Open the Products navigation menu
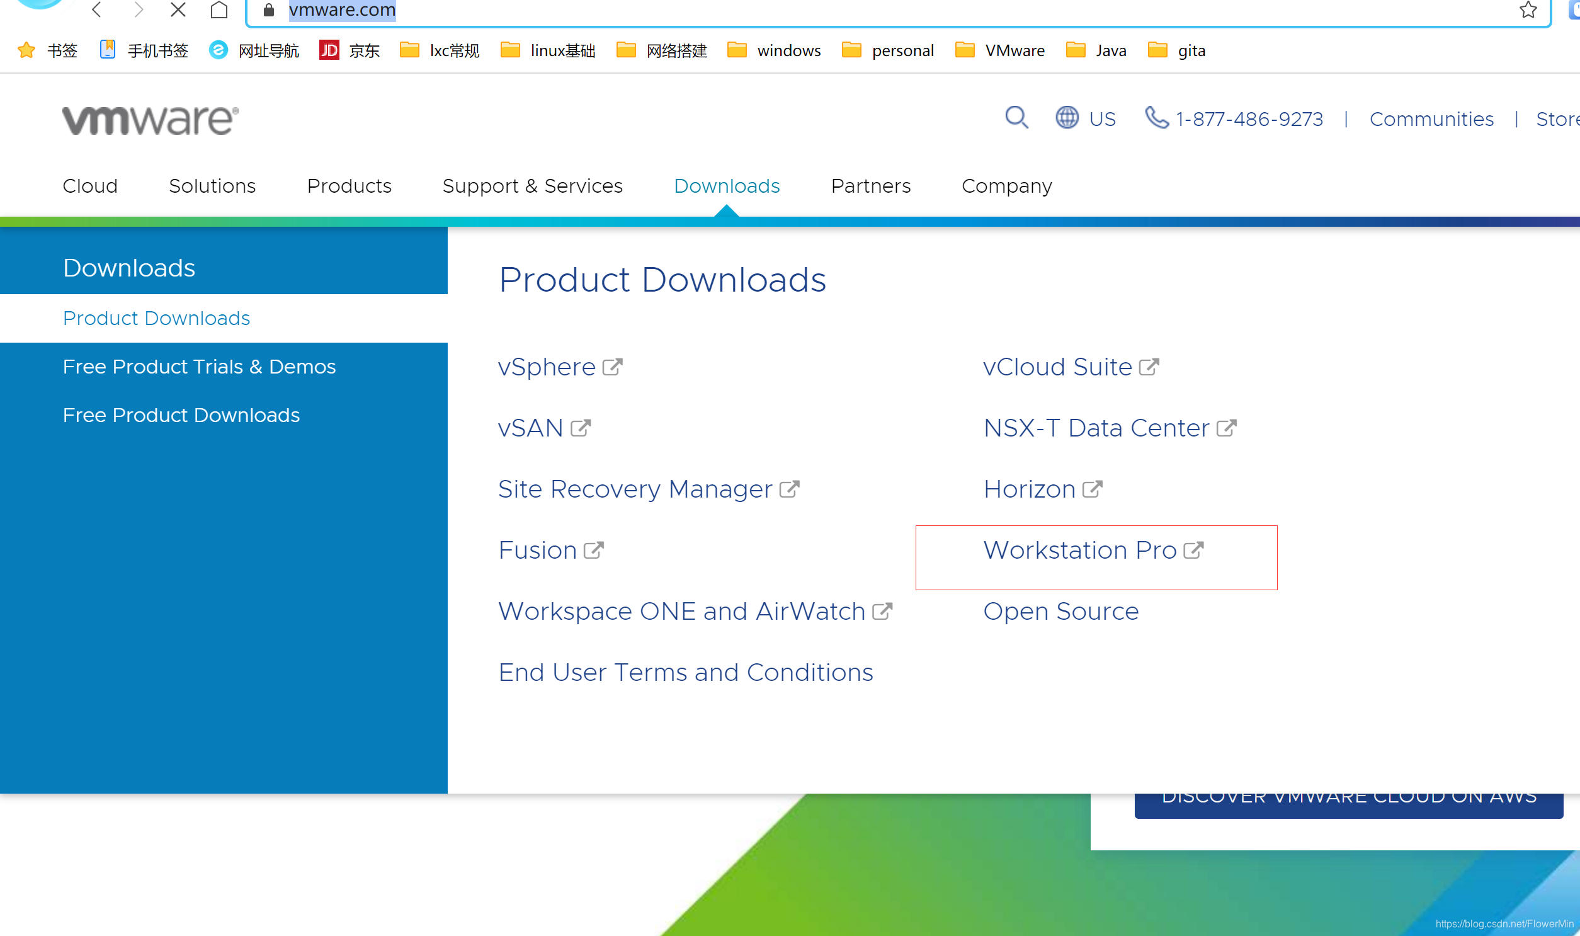 coord(349,186)
